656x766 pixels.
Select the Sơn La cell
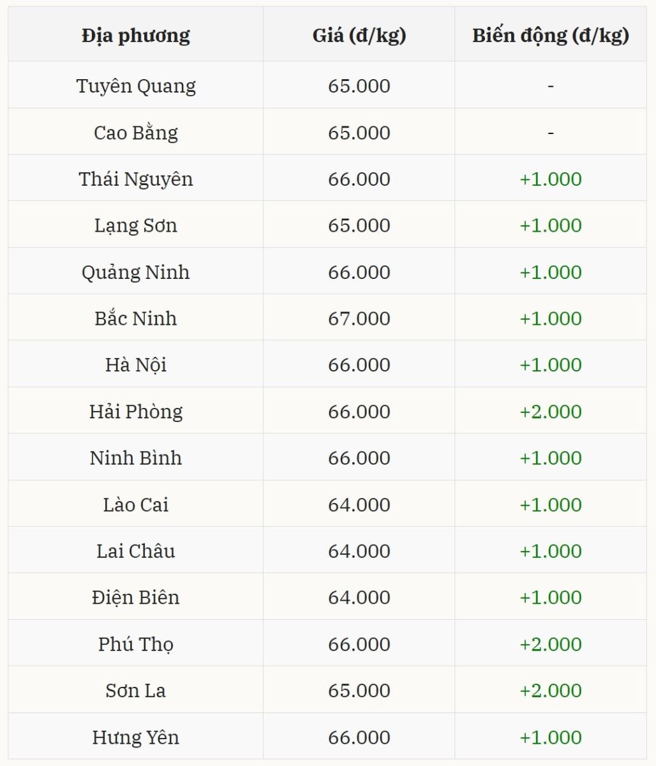point(135,691)
